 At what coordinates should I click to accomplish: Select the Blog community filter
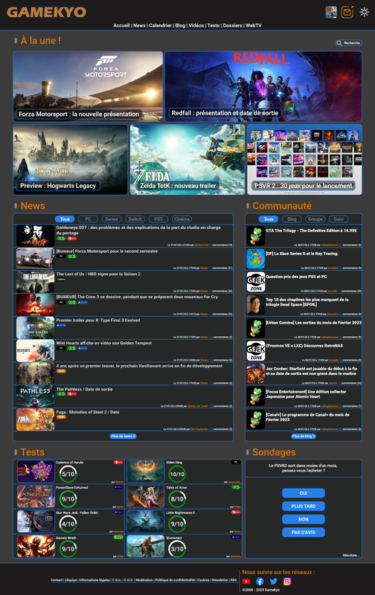click(x=292, y=219)
